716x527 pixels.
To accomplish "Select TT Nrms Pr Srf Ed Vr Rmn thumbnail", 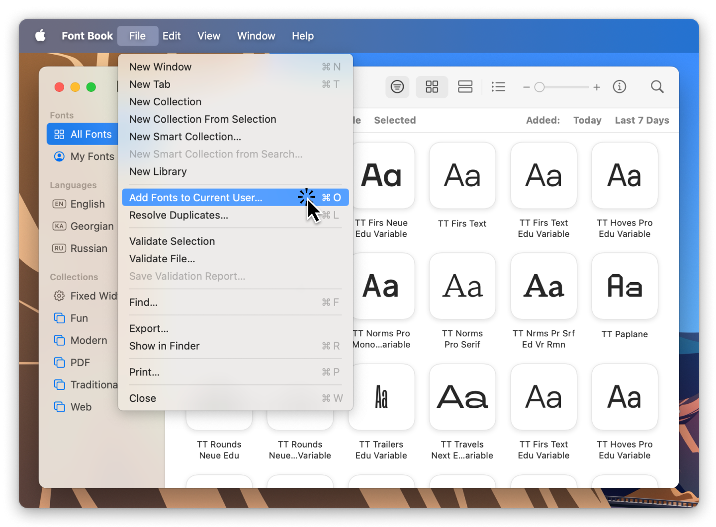I will pos(543,286).
